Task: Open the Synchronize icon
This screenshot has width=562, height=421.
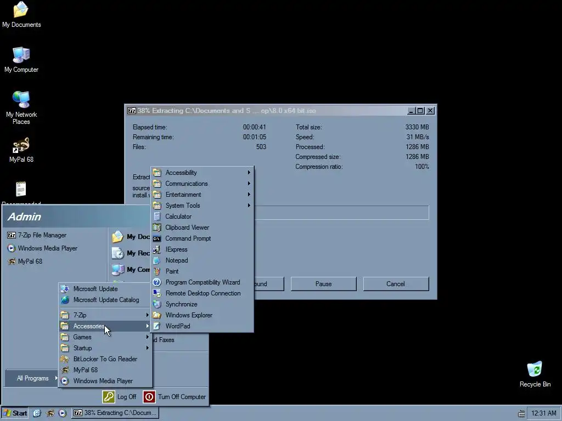Action: click(156, 304)
